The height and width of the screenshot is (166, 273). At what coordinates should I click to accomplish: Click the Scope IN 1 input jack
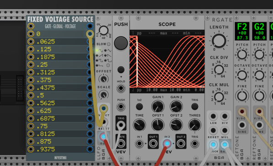pos(139,144)
